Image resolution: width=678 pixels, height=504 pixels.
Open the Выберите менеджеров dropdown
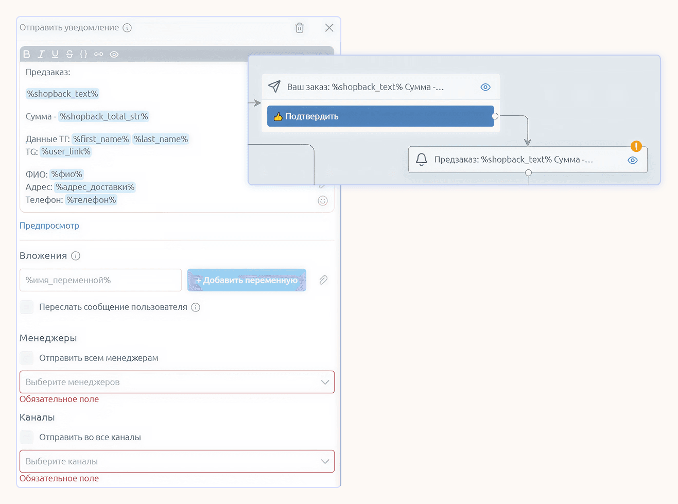(177, 382)
